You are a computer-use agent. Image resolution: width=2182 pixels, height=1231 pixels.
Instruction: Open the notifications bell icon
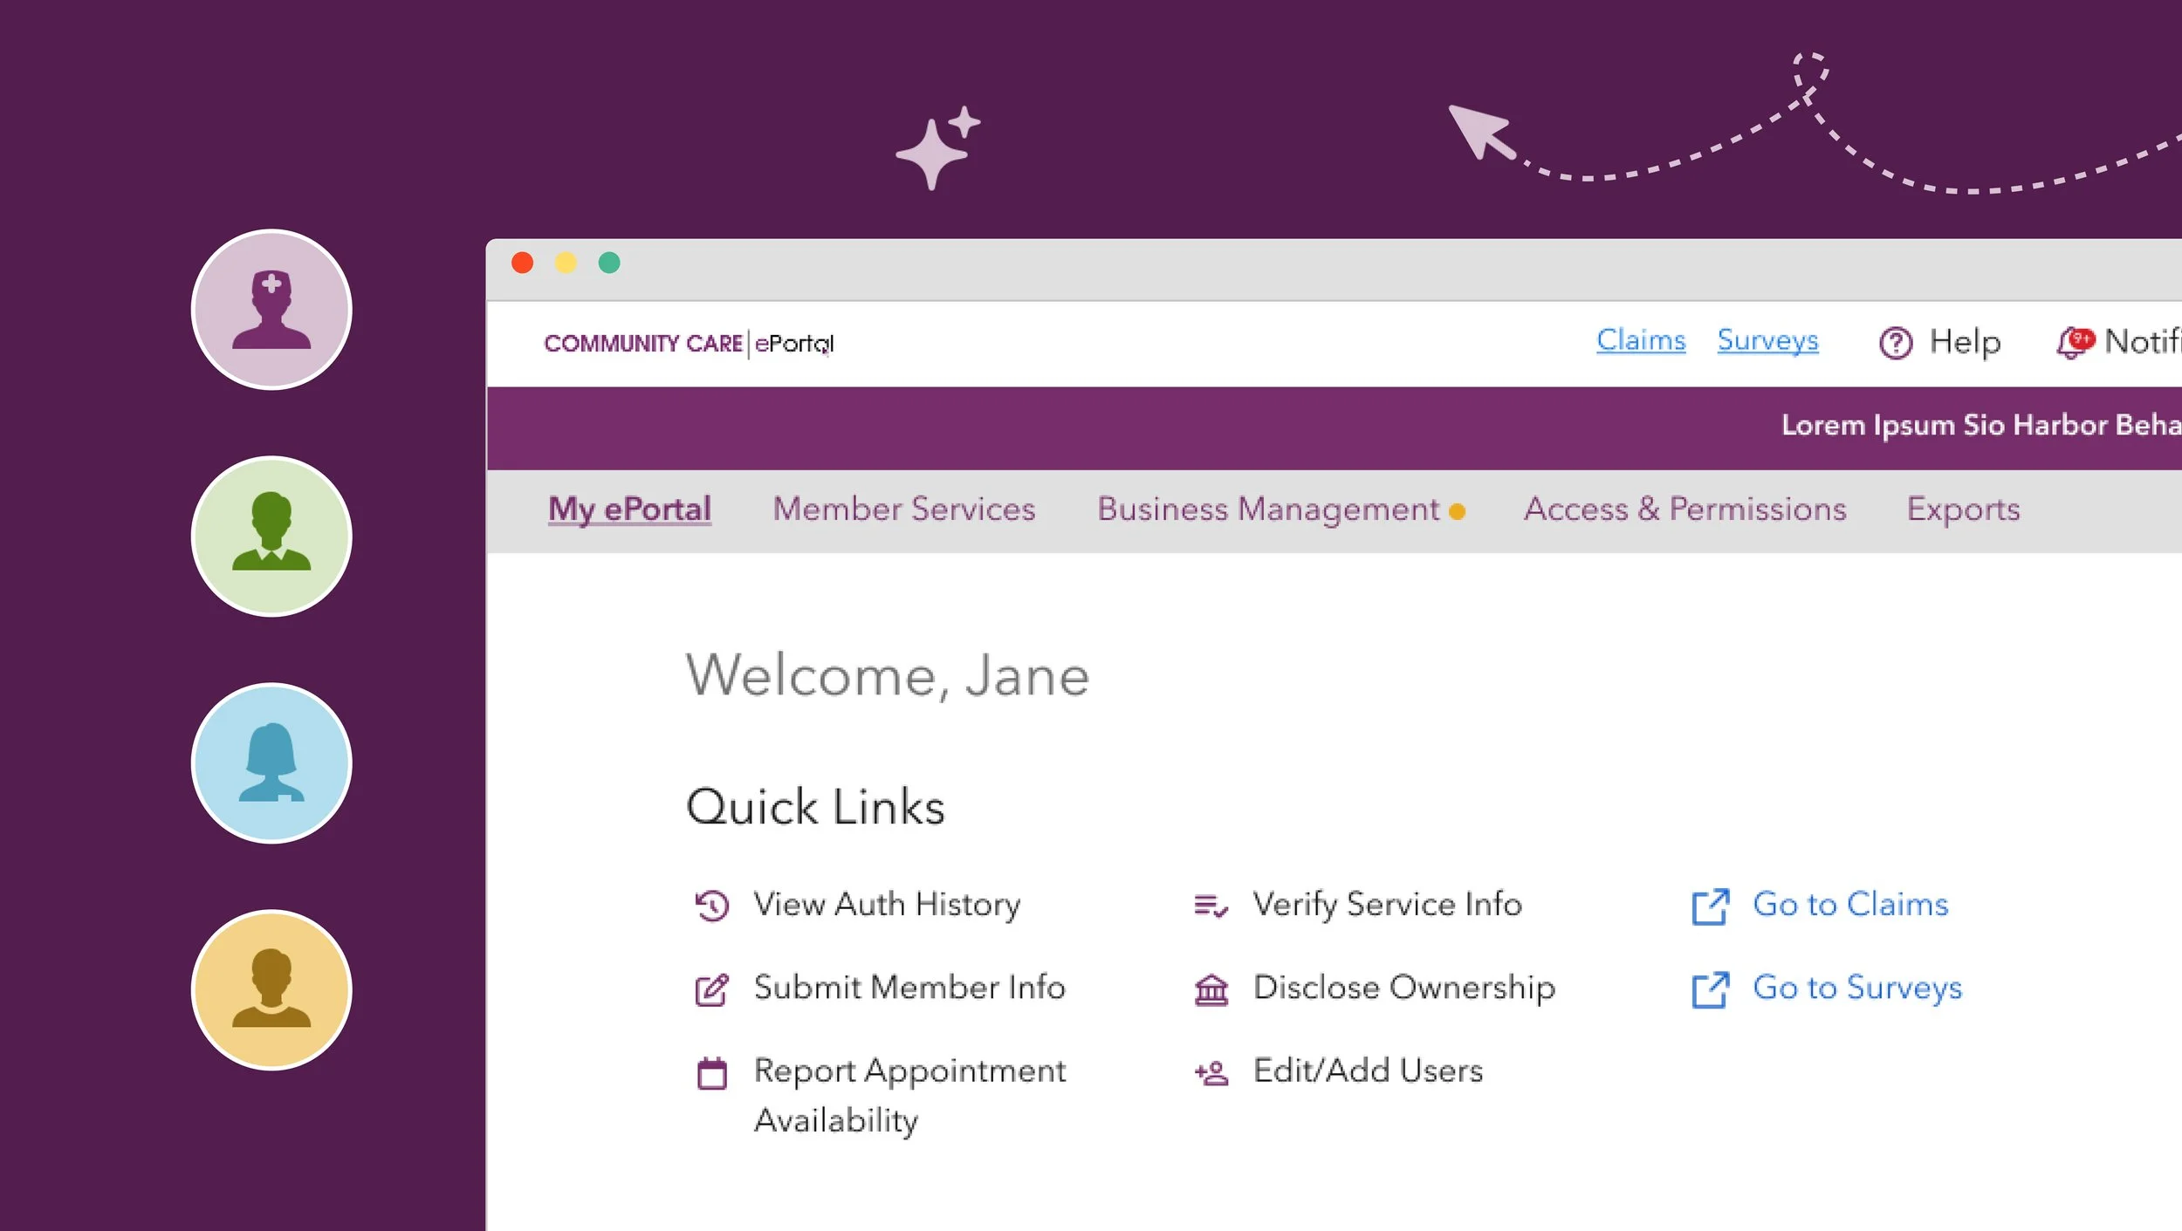[2074, 342]
